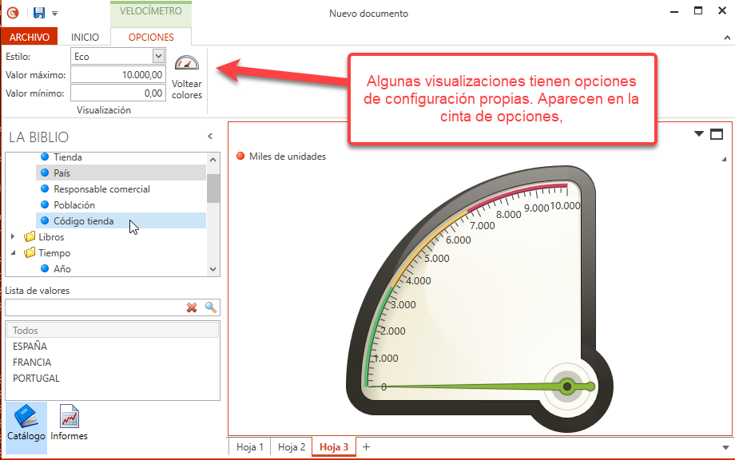Select Responsable comercial tree item
Image resolution: width=735 pixels, height=460 pixels.
[101, 189]
